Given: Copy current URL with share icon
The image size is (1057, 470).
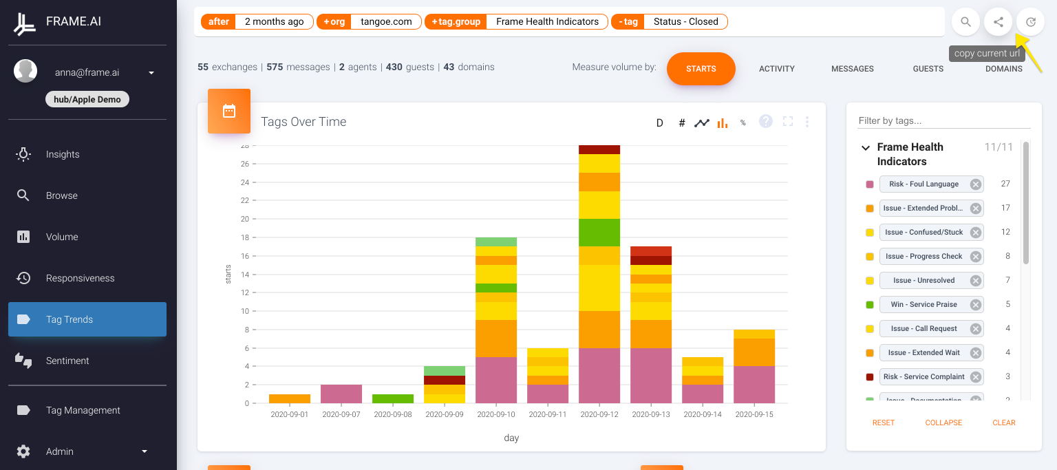Looking at the screenshot, I should pyautogui.click(x=999, y=22).
